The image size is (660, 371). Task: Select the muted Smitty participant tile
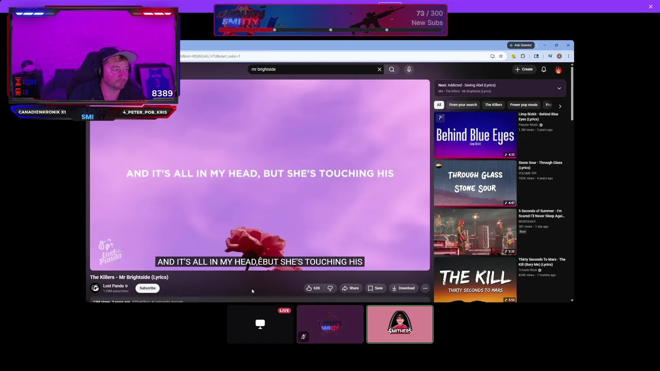330,324
